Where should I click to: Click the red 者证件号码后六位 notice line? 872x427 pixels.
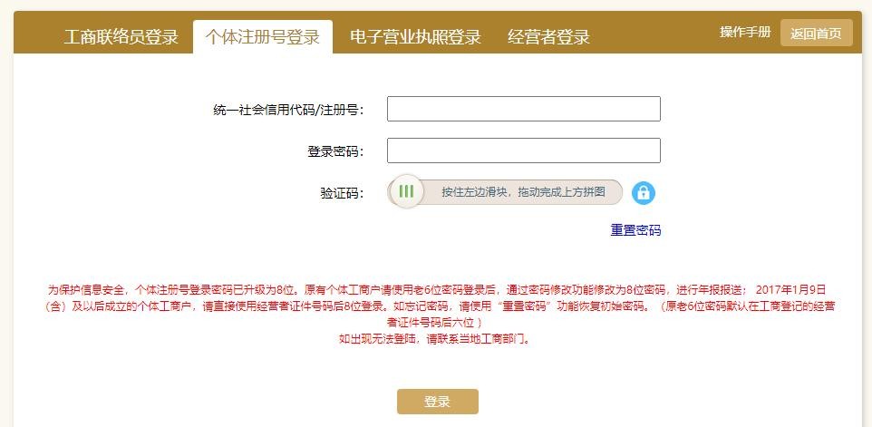pyautogui.click(x=436, y=323)
